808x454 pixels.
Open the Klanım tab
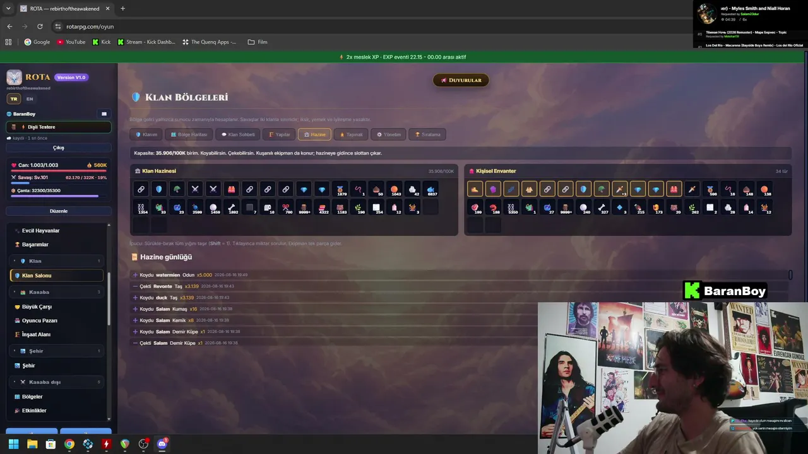(146, 134)
